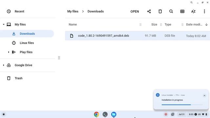Select My files in sidebar
Screen dimensions: 210x118
20,25
